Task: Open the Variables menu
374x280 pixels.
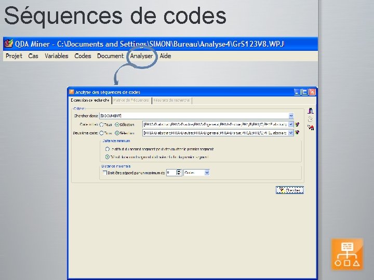Action: coord(57,56)
